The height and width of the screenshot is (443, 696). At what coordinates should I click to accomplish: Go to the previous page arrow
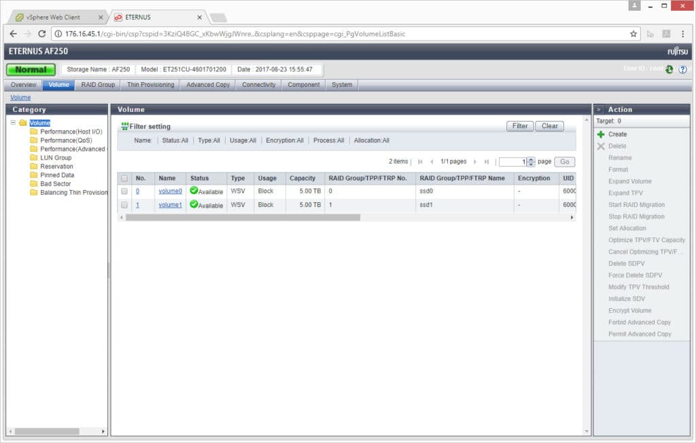pyautogui.click(x=432, y=161)
